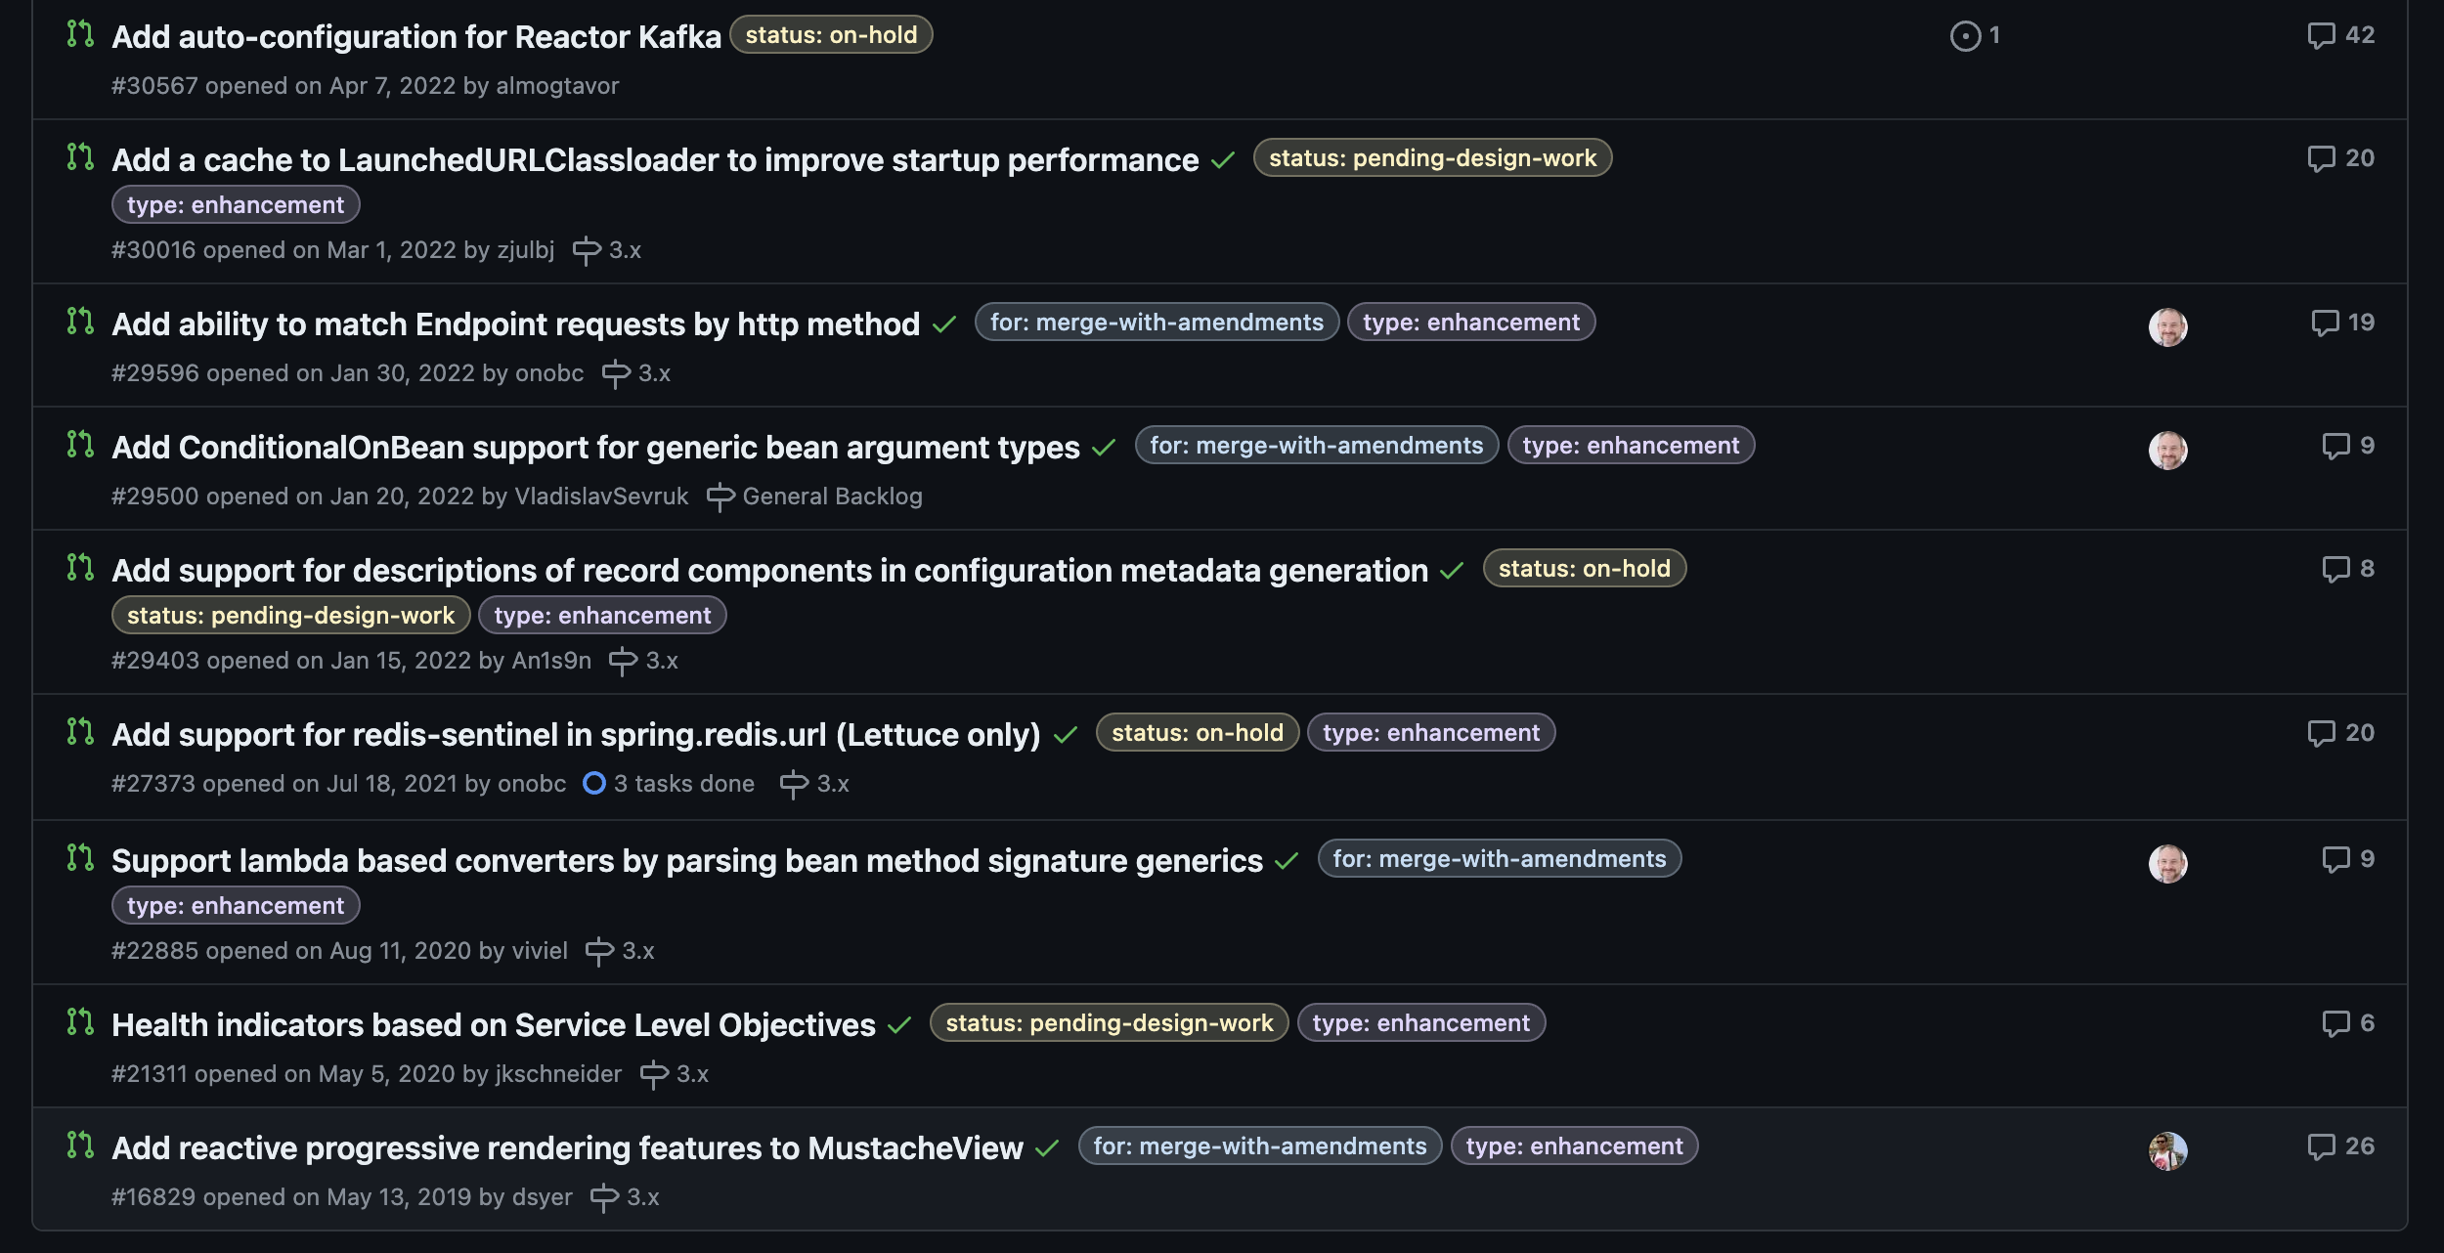Open assignee avatar on Endpoint requests PR
Viewport: 2444px width, 1253px height.
click(2167, 327)
